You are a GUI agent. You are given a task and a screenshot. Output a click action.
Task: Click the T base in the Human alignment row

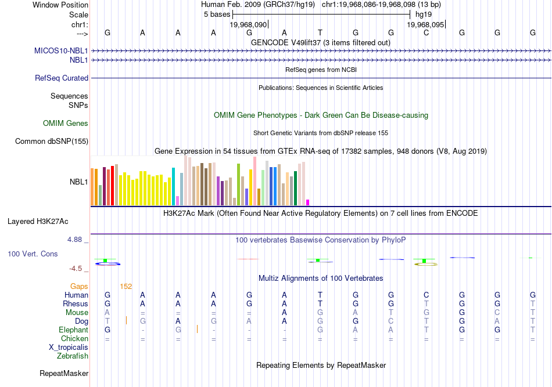[320, 295]
